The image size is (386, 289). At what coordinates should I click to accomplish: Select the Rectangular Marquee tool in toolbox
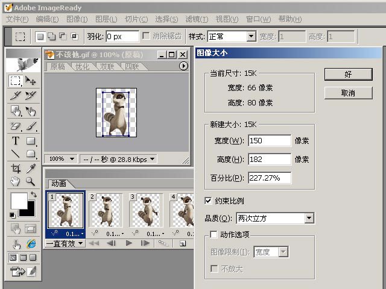coord(16,81)
